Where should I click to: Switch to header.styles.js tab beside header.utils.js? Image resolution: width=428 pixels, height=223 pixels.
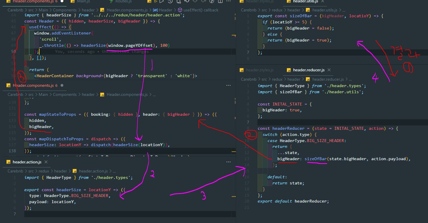260,1
